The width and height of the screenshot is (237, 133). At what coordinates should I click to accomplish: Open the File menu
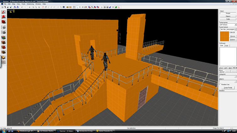[5, 4]
